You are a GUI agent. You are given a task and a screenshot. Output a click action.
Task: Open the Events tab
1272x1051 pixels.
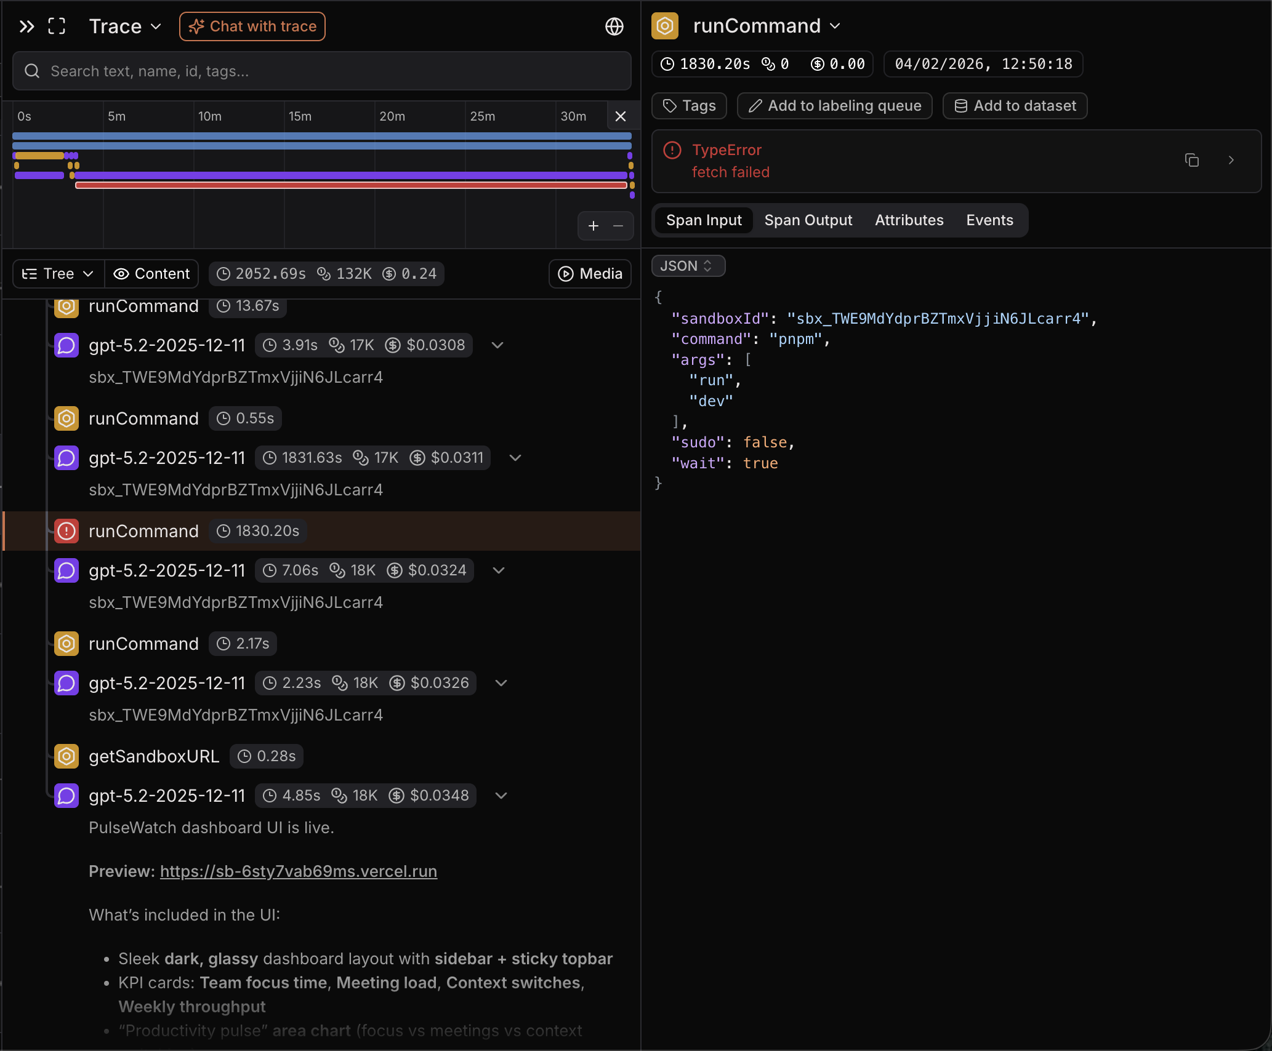click(x=989, y=220)
